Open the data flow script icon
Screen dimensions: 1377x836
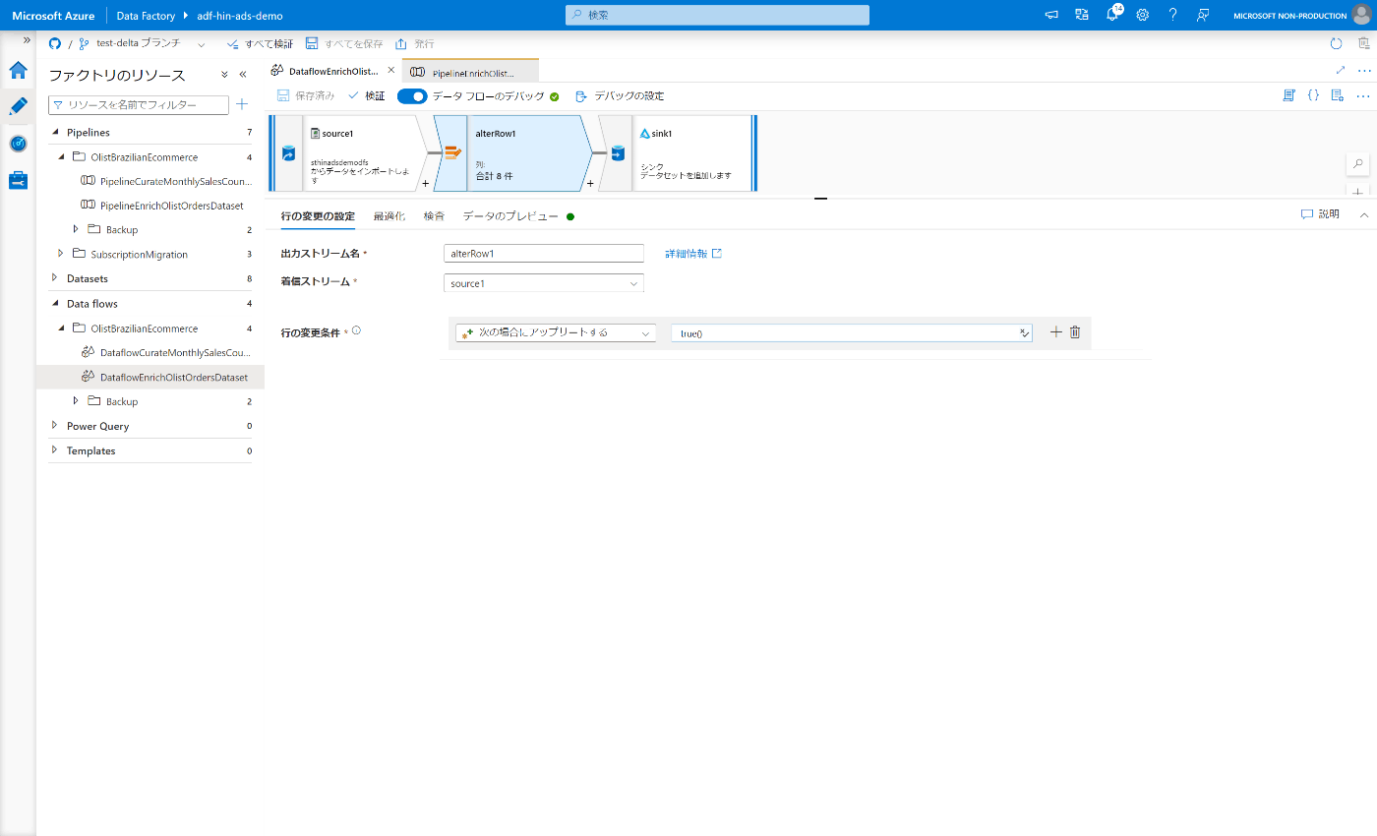tap(1288, 95)
